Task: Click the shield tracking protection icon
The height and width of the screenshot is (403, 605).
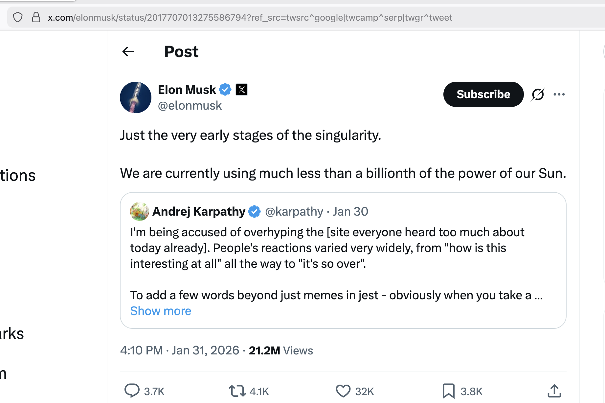Action: [x=18, y=17]
